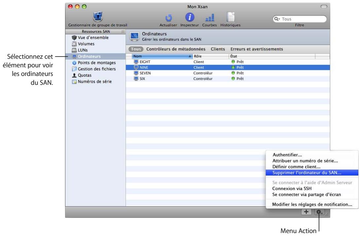The height and width of the screenshot is (236, 360).
Task: Click the computer icon beside SIX
Action: point(136,79)
